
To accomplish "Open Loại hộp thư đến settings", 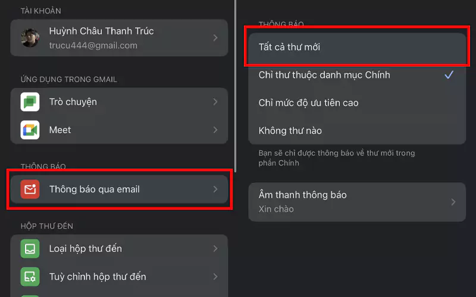I will pos(119,248).
